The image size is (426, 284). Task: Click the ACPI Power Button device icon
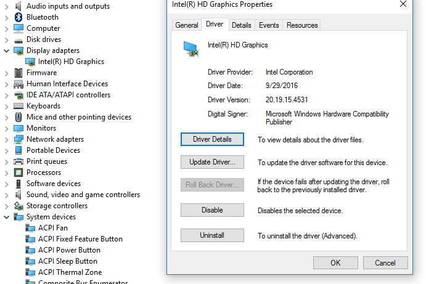(x=30, y=250)
